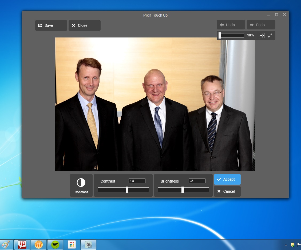The image size is (301, 250).
Task: Open the colorful grid app launcher icon
Action: (72, 245)
